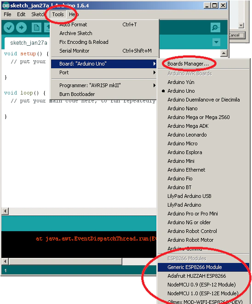Screen dimensions: 252x304
Task: Open the tab dropdown arrow at right
Action: [216, 42]
